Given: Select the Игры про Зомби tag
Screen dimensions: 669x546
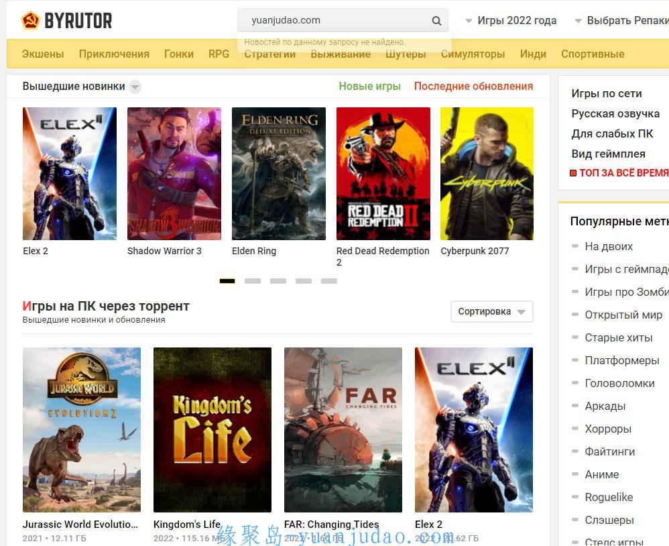Looking at the screenshot, I should point(627,292).
